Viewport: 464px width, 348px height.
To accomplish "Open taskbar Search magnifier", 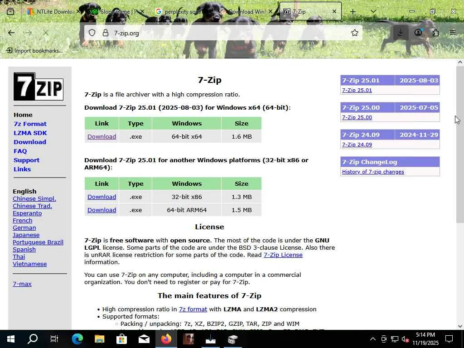I will (x=33, y=339).
